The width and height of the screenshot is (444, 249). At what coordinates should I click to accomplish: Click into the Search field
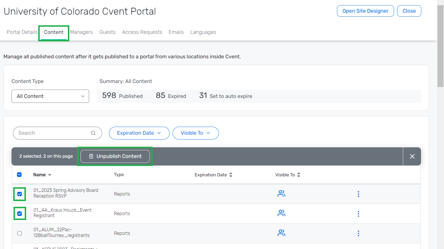click(x=58, y=133)
